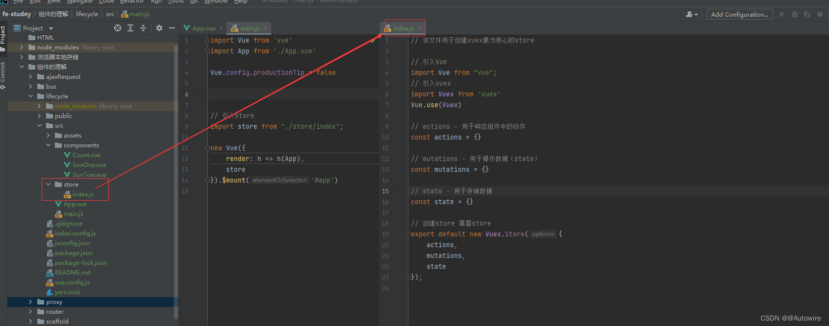Click the Debug bug icon in toolbar
The height and width of the screenshot is (326, 829).
point(795,14)
